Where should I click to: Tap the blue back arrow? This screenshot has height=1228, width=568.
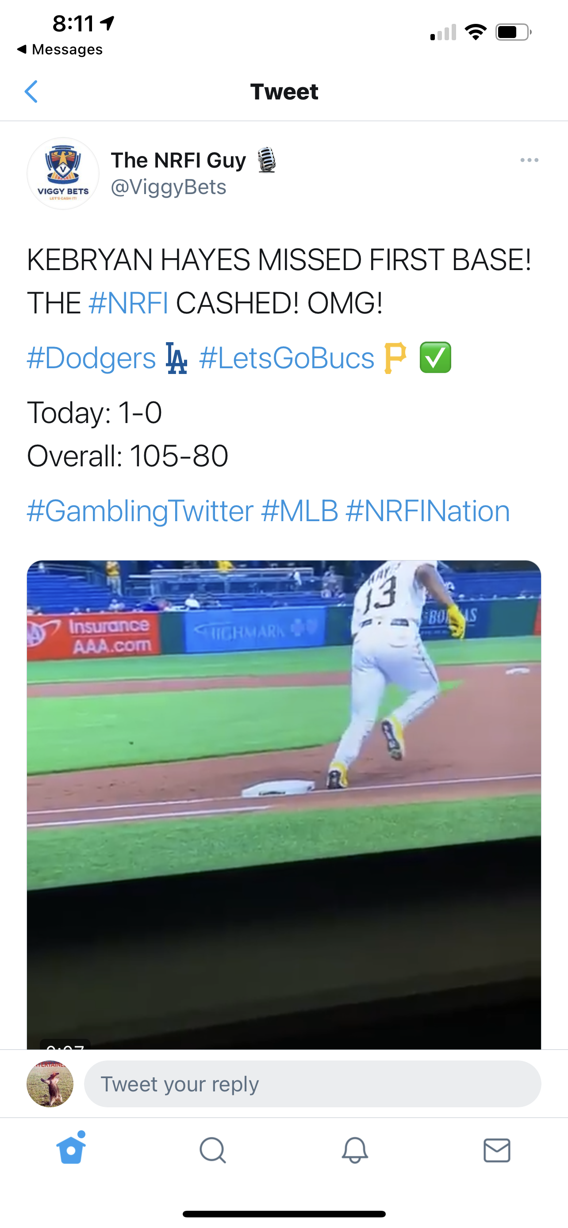31,92
